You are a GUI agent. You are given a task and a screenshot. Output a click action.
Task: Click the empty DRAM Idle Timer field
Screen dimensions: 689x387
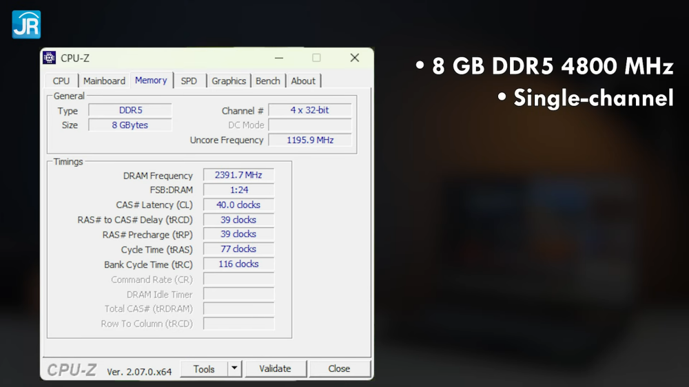pos(238,294)
